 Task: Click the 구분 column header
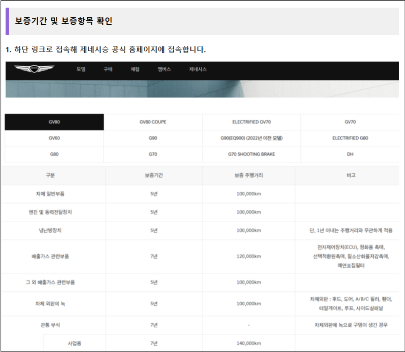click(x=50, y=176)
